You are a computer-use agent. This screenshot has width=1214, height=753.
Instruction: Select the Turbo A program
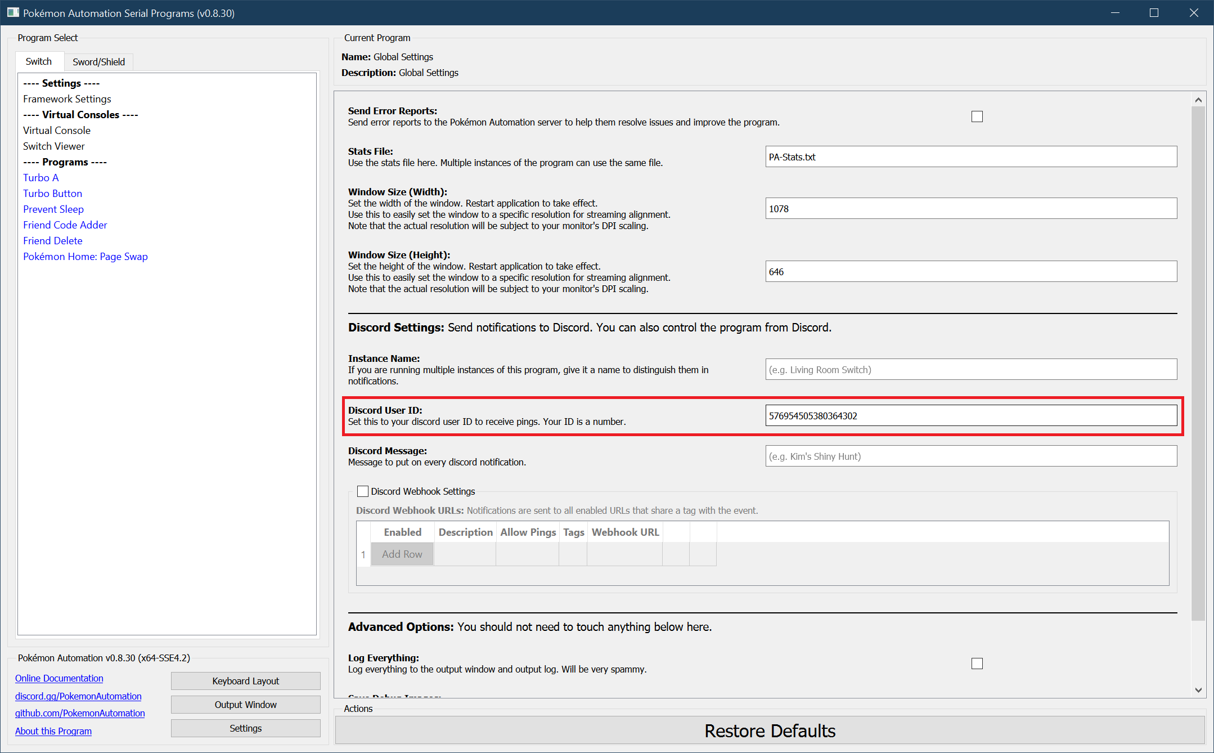[x=41, y=178]
